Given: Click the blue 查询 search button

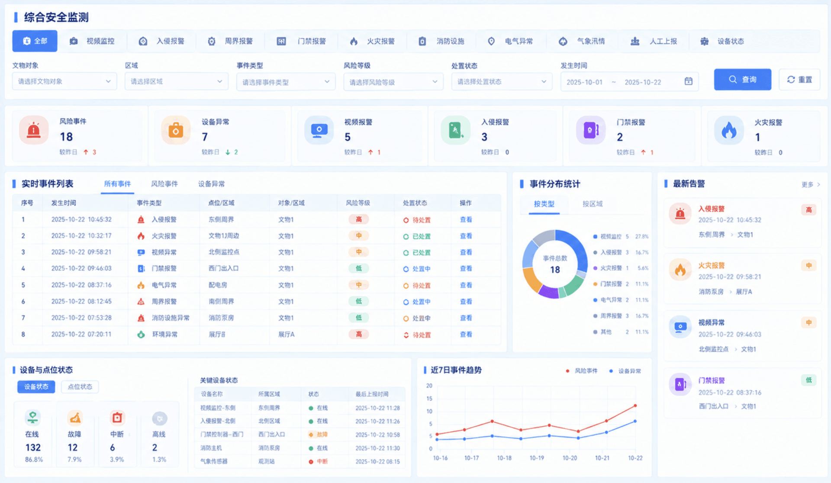Looking at the screenshot, I should 742,80.
